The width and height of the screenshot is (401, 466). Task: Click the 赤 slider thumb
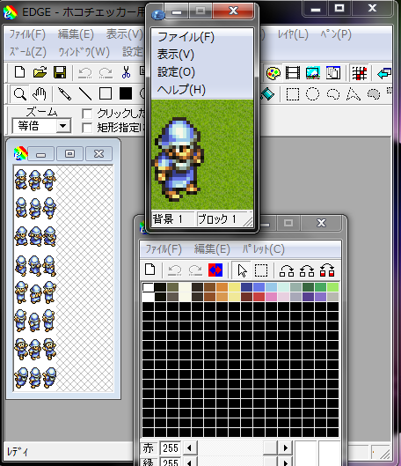[x=270, y=448]
